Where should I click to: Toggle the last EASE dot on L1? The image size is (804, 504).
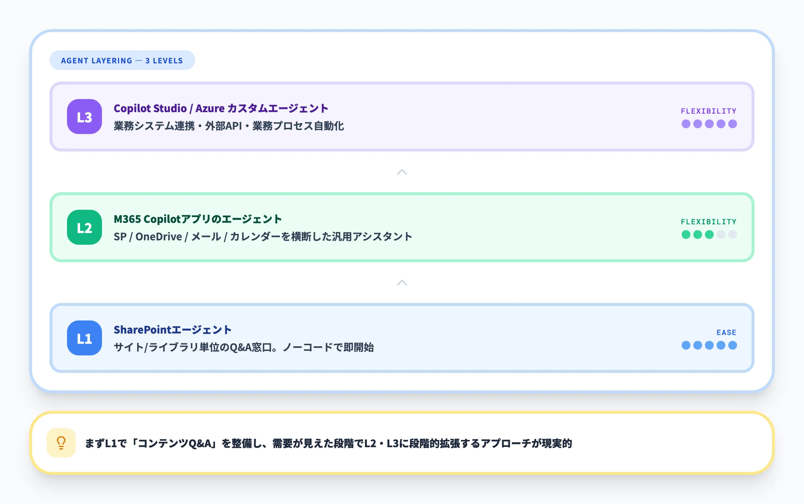click(x=733, y=345)
